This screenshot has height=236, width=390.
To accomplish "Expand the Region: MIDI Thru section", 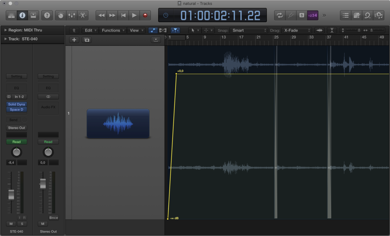I will tap(6, 30).
